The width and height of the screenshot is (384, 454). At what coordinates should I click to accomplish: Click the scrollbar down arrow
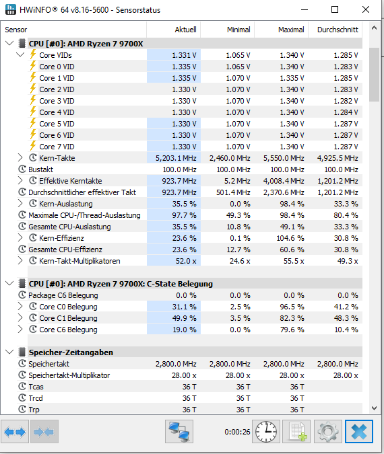(x=374, y=408)
